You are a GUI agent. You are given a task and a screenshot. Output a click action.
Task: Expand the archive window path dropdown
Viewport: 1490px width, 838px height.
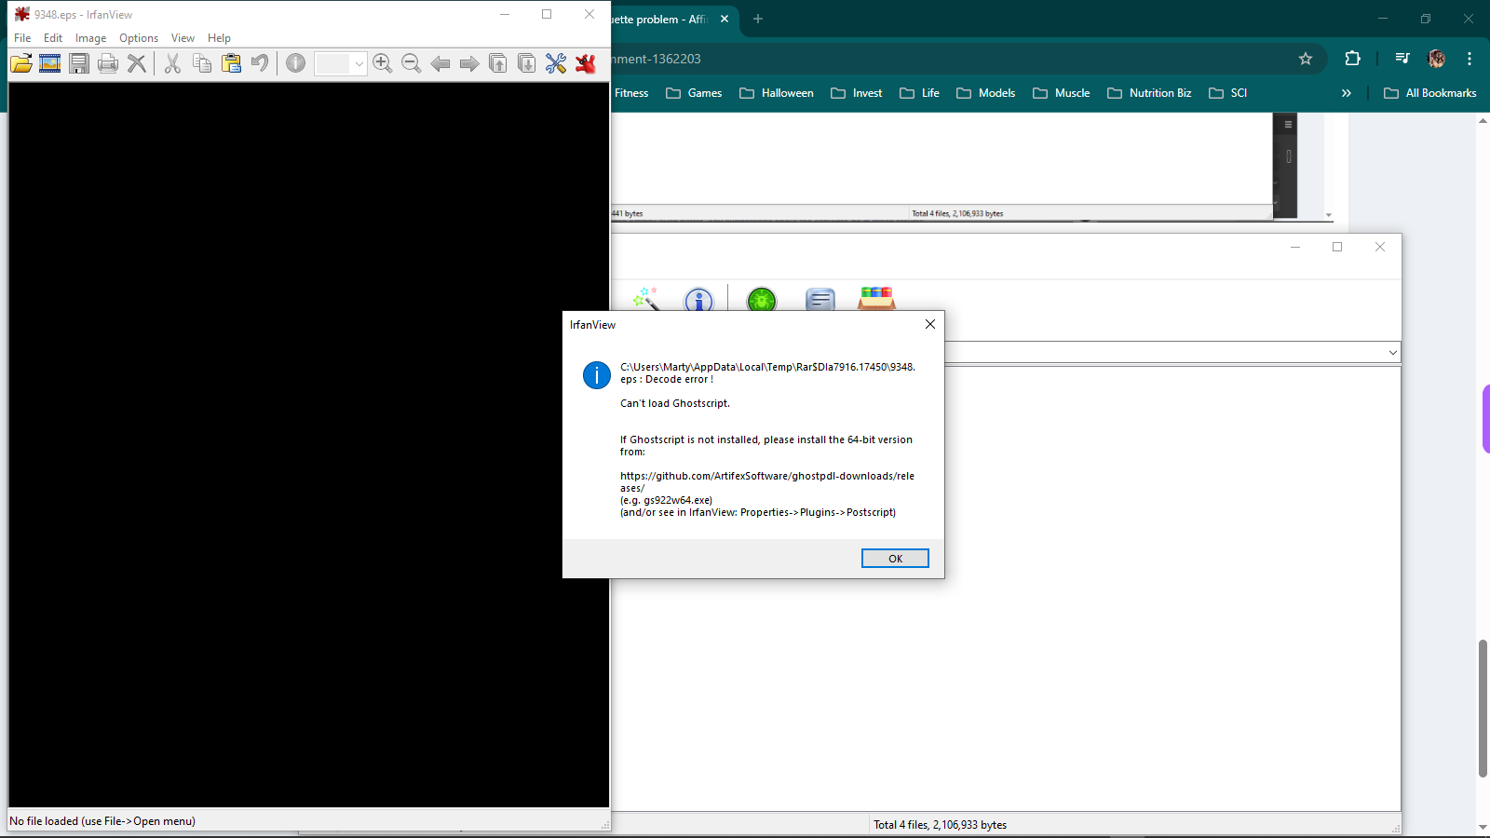click(1392, 353)
